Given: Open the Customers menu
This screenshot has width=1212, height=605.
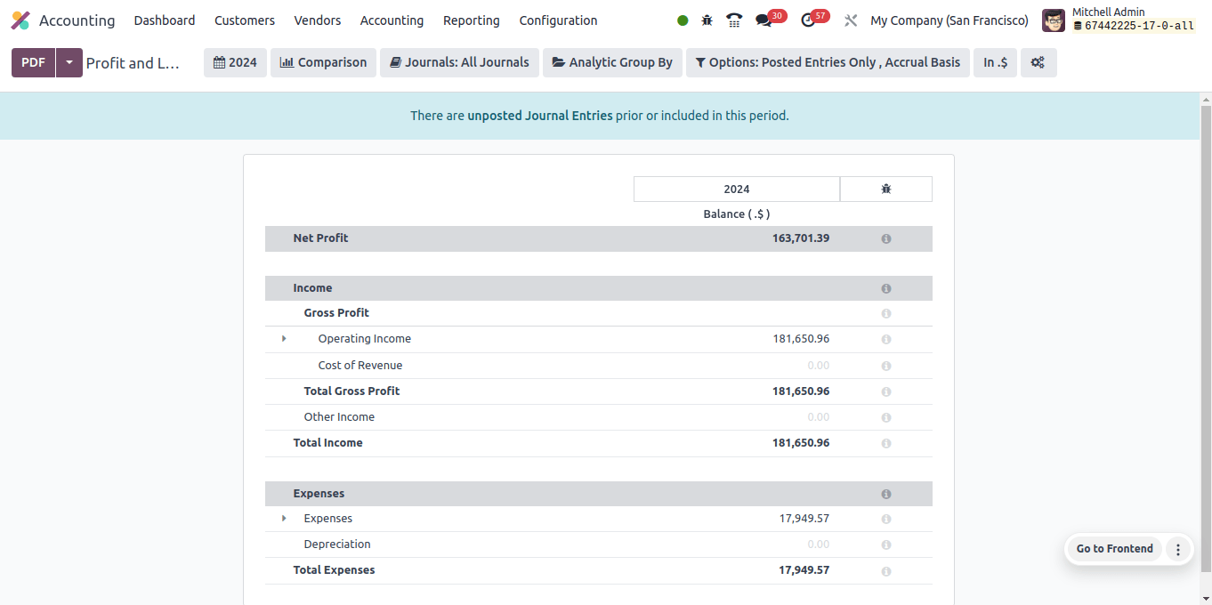Looking at the screenshot, I should 245,20.
